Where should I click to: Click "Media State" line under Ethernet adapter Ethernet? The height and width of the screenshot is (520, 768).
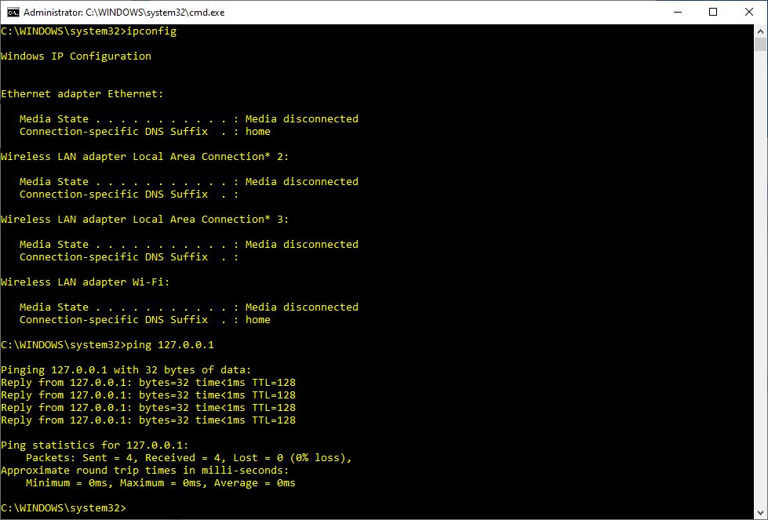coord(188,119)
